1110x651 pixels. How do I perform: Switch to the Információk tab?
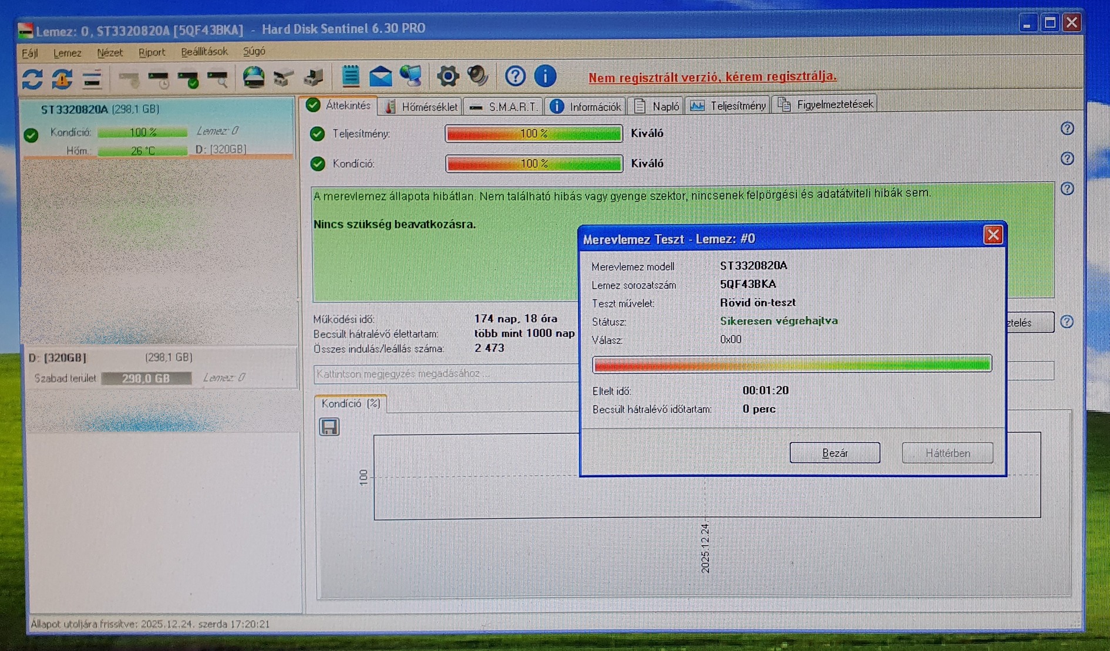[586, 106]
